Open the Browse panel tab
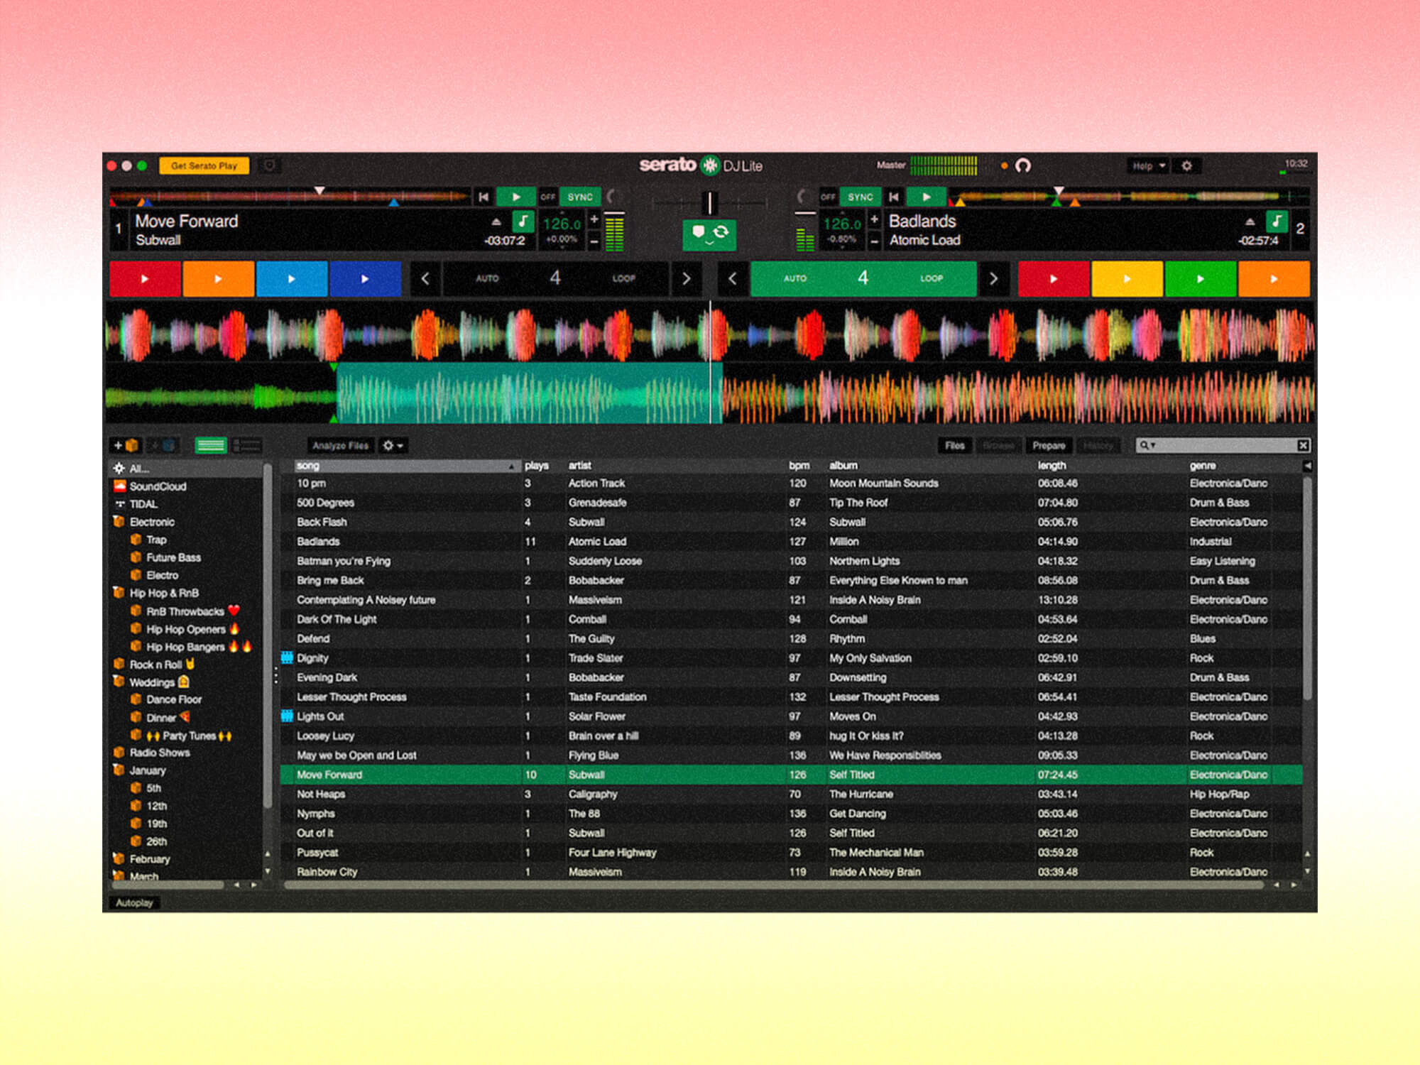The image size is (1420, 1065). tap(998, 446)
